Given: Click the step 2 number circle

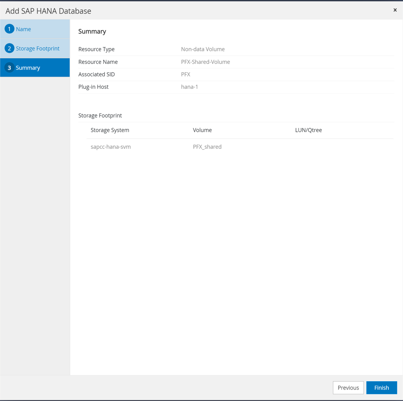Looking at the screenshot, I should 9,48.
